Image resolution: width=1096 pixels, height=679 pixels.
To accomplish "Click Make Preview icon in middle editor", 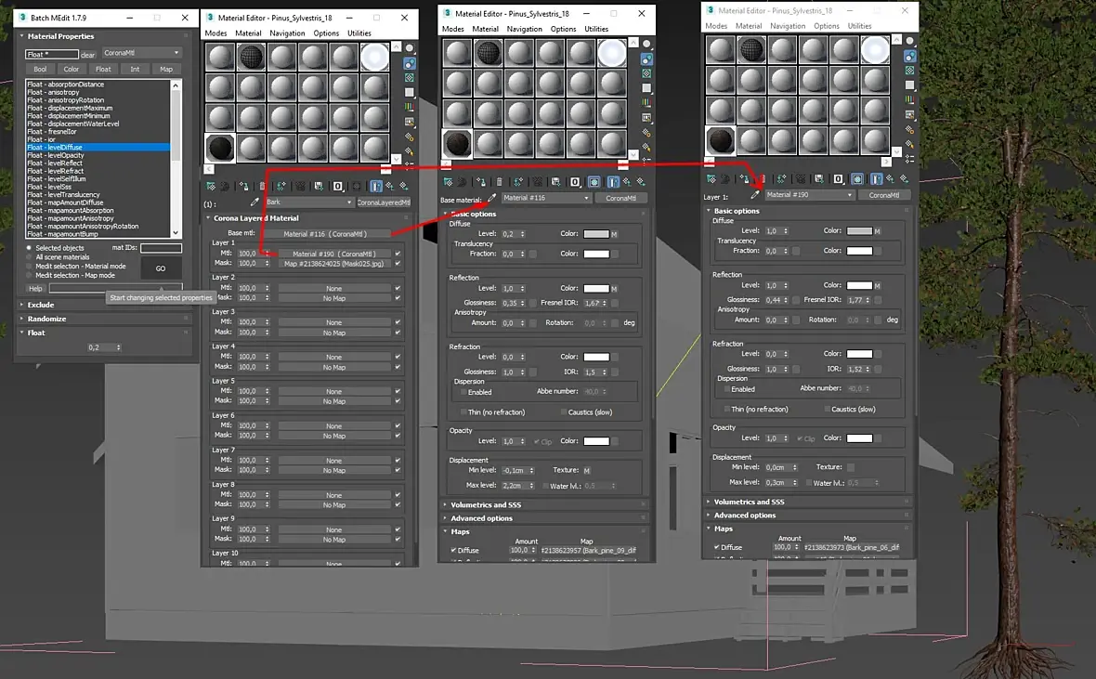I will tap(646, 117).
